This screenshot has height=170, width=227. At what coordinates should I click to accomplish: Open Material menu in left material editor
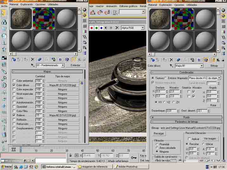[14, 4]
